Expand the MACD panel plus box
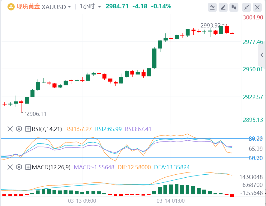Image resolution: width=266 pixels, height=206 pixels. coord(28,167)
